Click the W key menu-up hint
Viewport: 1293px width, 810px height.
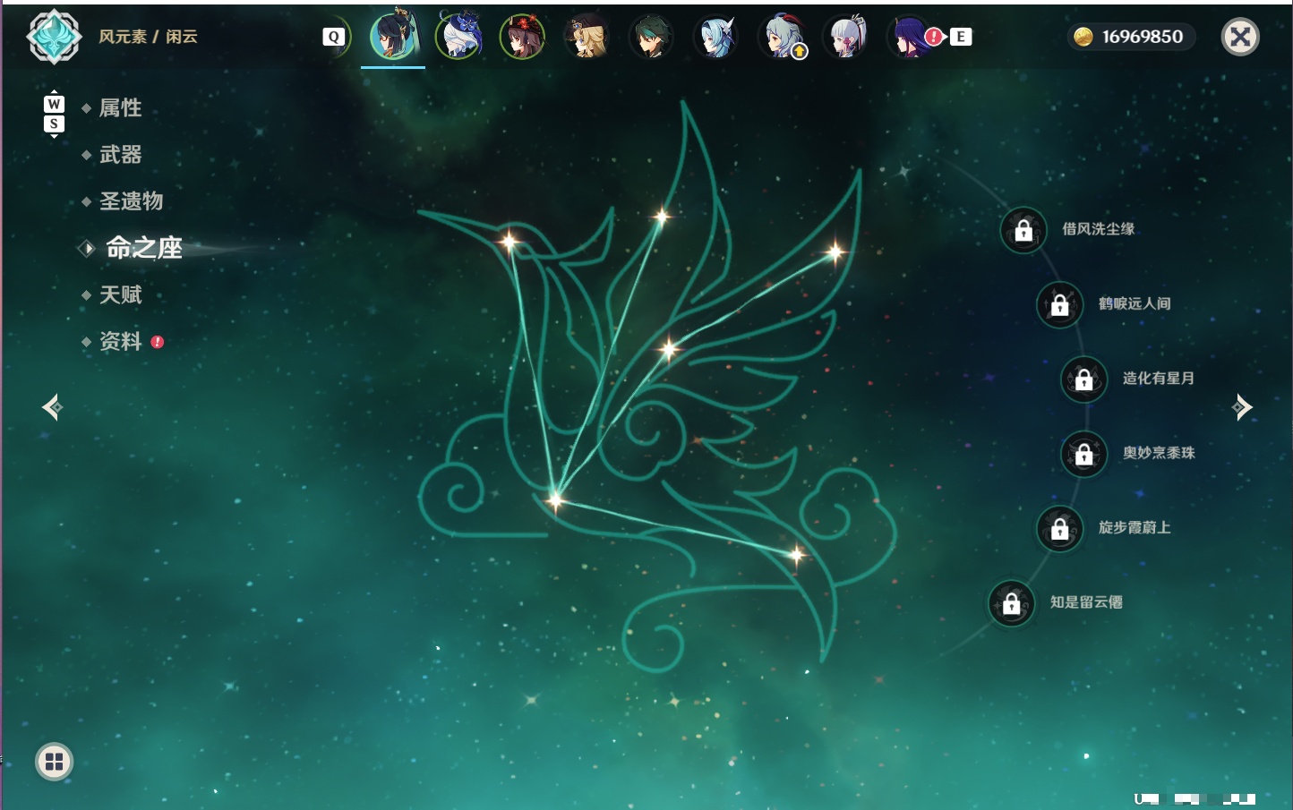tap(54, 104)
